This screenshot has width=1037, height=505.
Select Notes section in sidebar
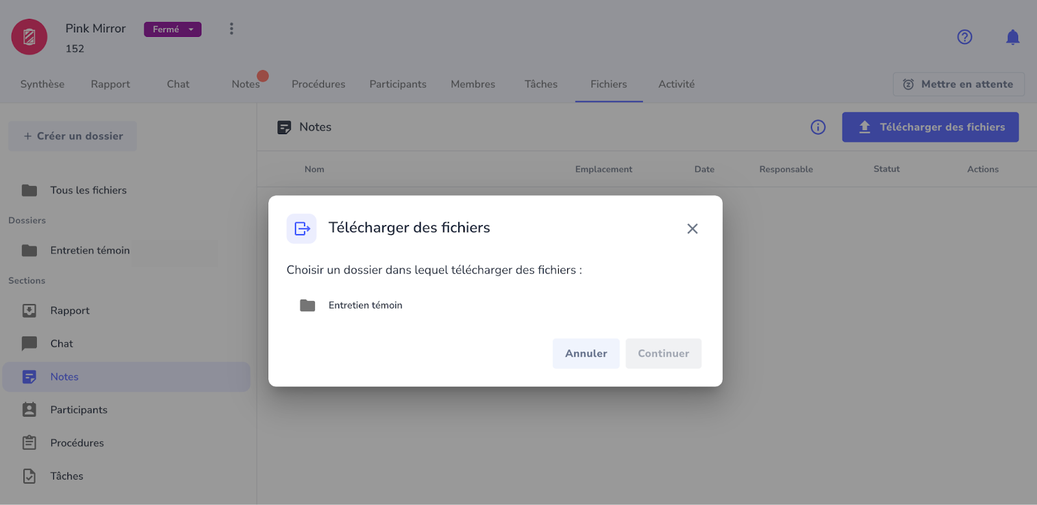pyautogui.click(x=126, y=377)
